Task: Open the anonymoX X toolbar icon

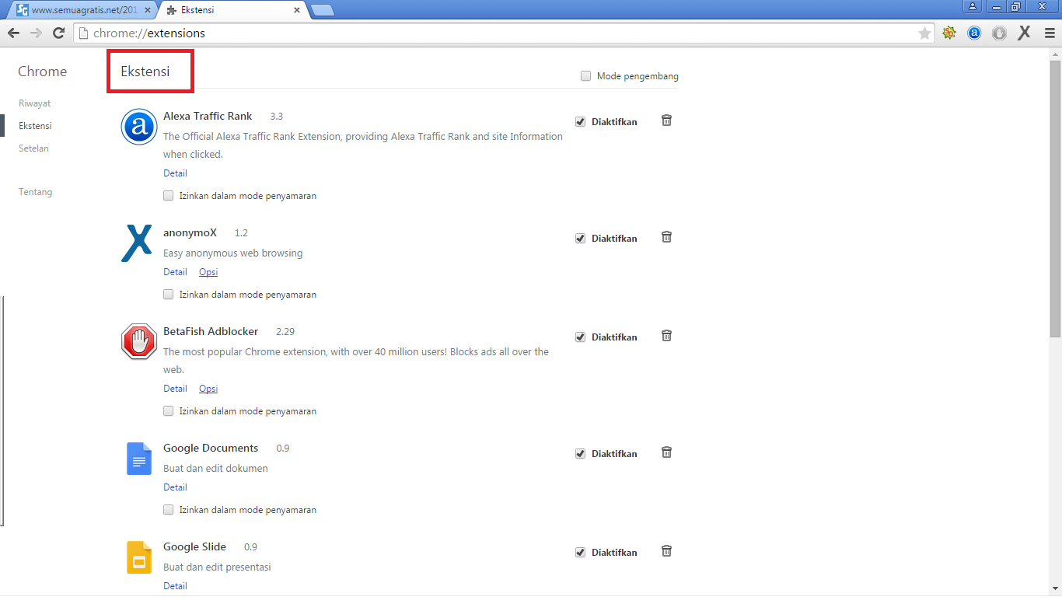Action: point(1025,33)
